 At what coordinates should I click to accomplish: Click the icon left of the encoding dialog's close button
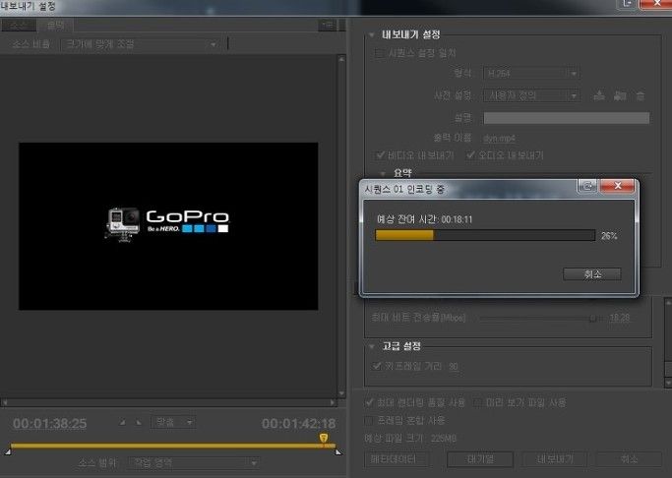point(587,186)
